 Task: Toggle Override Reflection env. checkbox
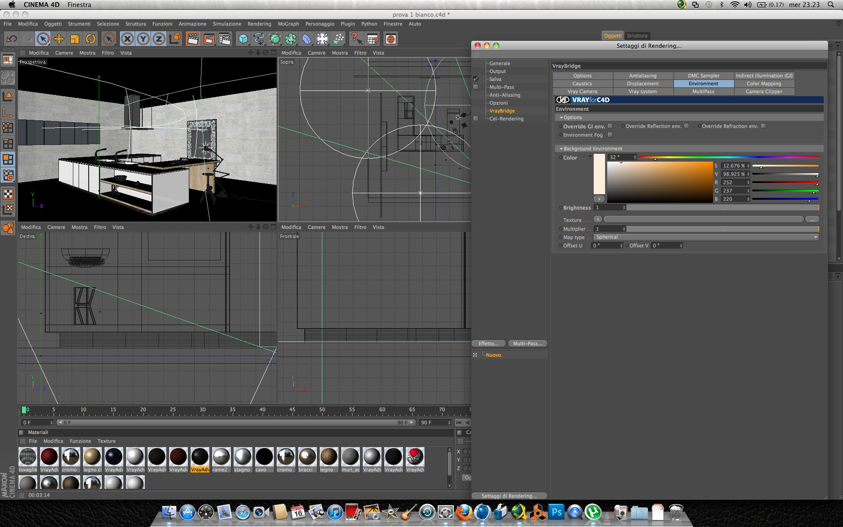686,126
